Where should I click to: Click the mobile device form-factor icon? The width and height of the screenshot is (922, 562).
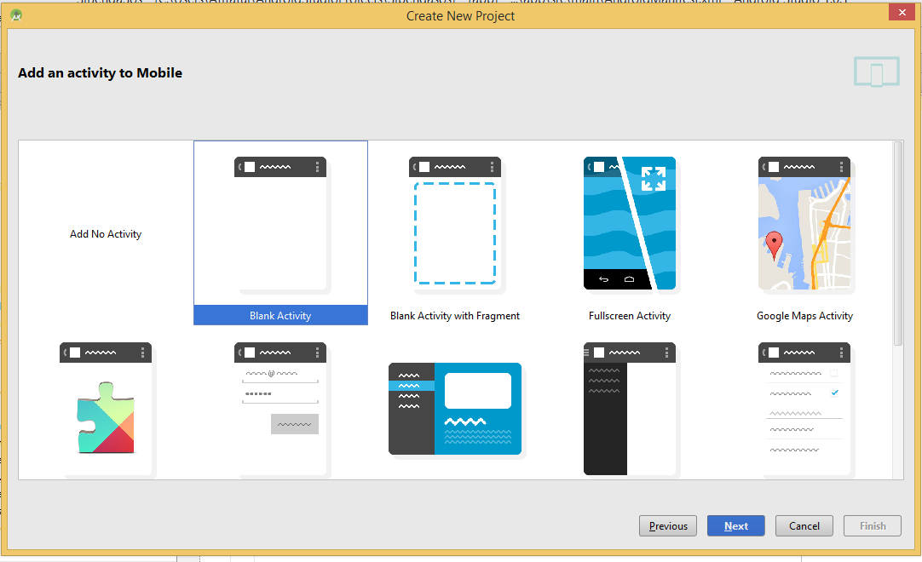[876, 72]
